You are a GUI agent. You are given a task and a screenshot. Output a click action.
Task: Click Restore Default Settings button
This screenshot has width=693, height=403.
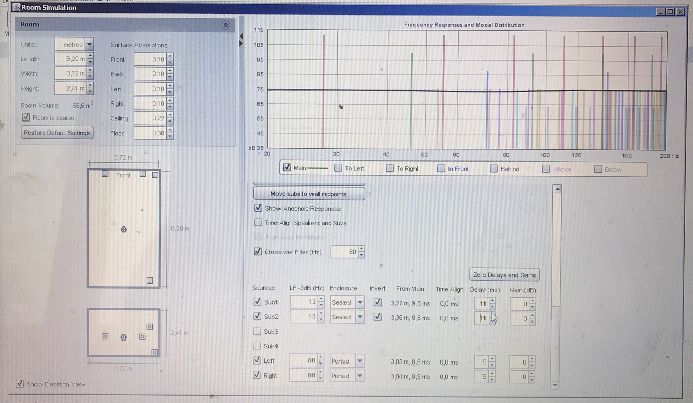57,133
